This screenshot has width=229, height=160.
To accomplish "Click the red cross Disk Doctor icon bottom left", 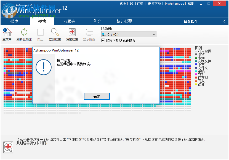I will click(8, 147).
